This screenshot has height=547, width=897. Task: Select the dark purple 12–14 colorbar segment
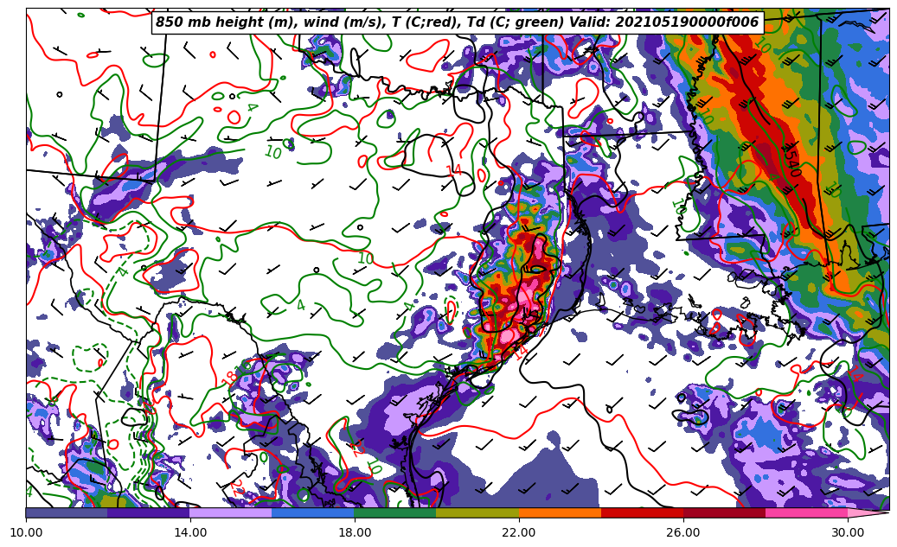pos(148,513)
